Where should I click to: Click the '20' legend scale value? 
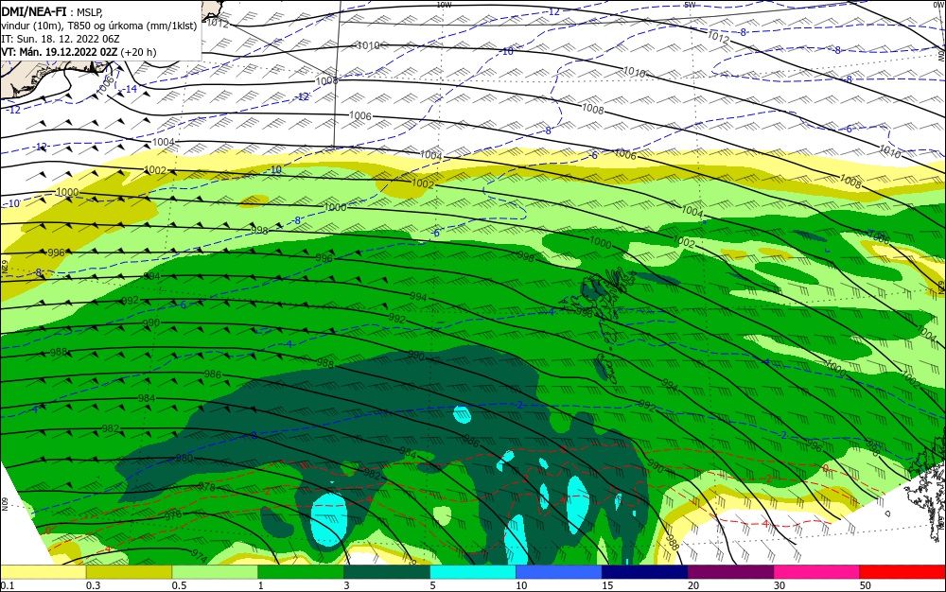tap(693, 586)
